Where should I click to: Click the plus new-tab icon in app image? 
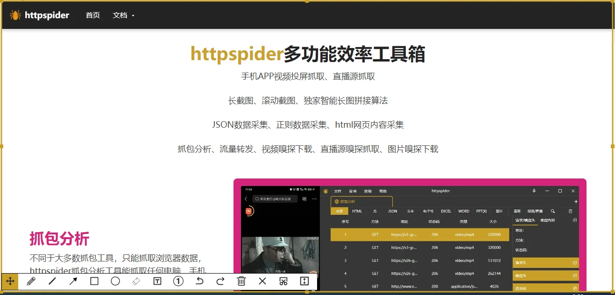[x=576, y=202]
